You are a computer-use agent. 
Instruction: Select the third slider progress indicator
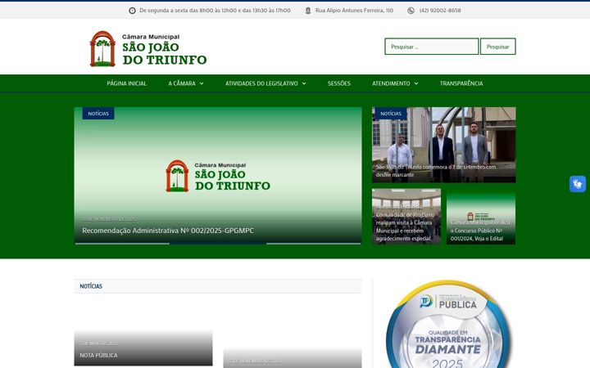pos(313,244)
